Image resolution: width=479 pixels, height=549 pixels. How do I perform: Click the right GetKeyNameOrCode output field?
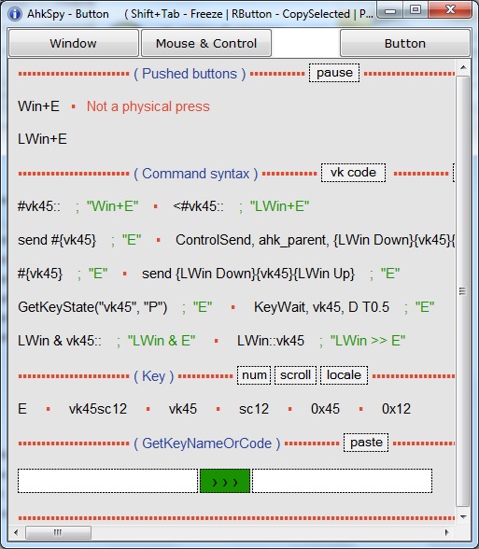342,481
